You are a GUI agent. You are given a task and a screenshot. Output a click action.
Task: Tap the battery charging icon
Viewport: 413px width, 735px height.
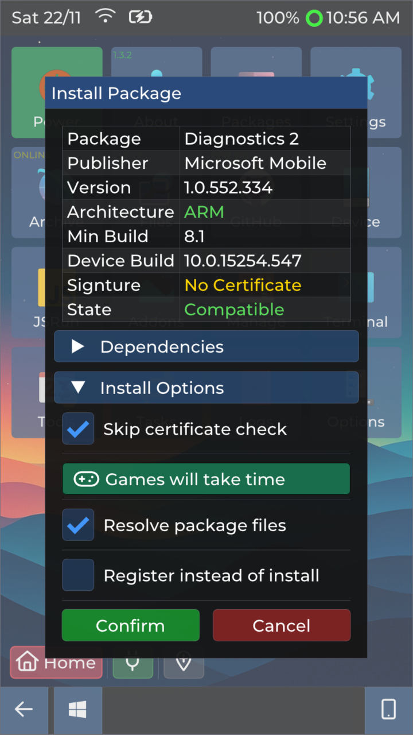(140, 17)
